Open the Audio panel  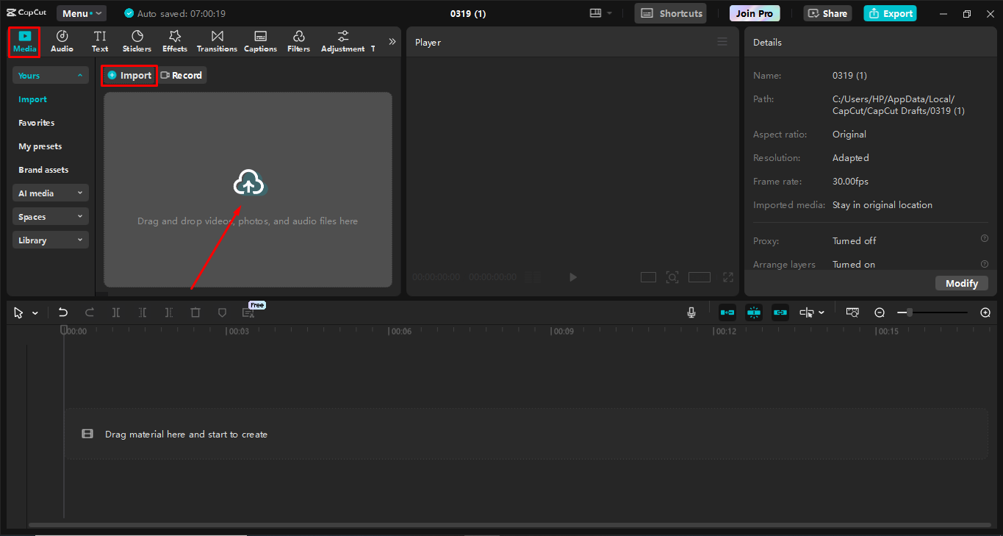pos(62,40)
